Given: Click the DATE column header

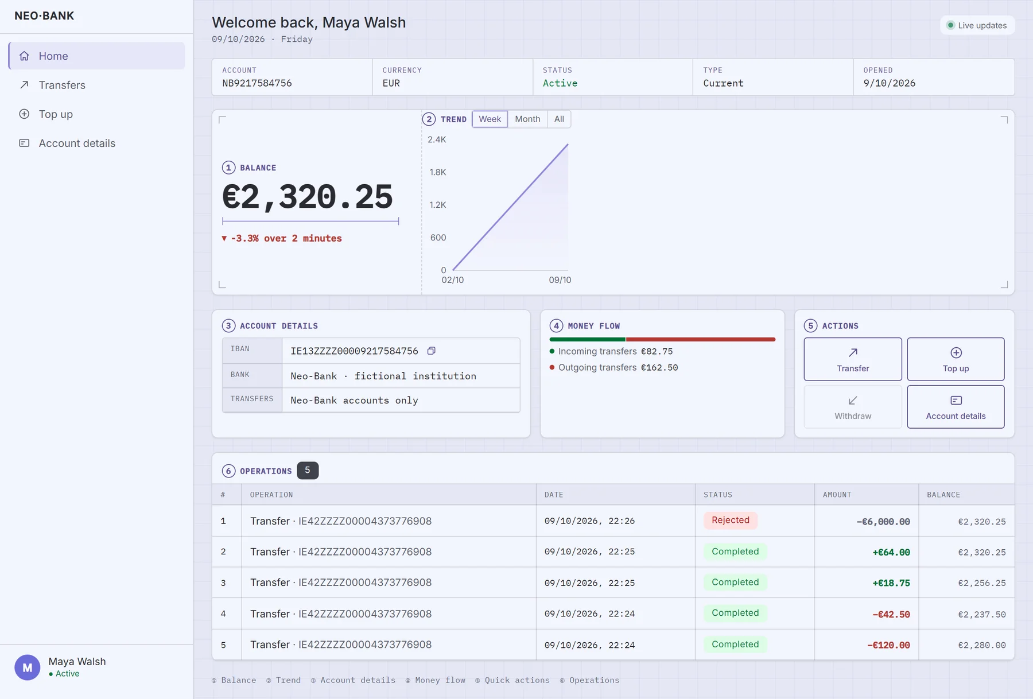Looking at the screenshot, I should click(x=554, y=495).
